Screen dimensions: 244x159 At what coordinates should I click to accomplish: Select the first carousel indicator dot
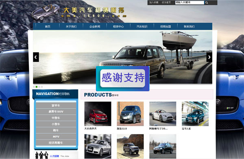34,87
